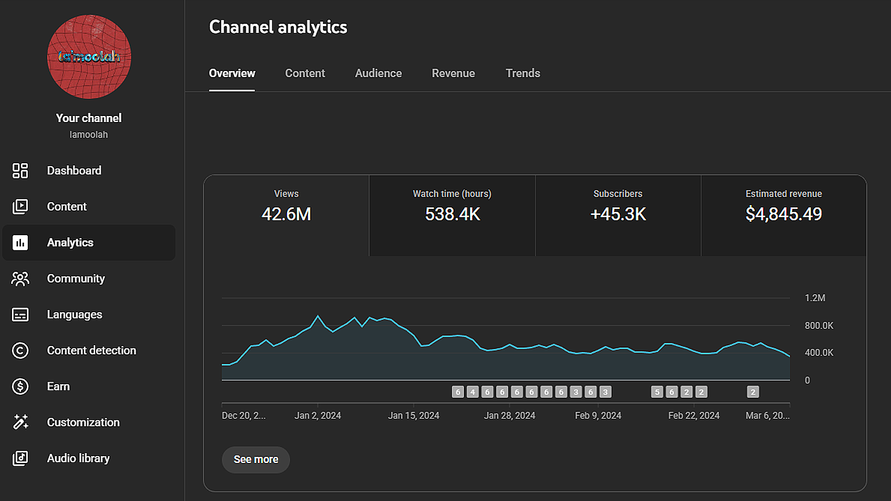Click the Content detection copyright icon
The image size is (891, 501).
[x=20, y=351]
